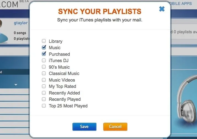Enable the My Top Rated checkbox

44,86
